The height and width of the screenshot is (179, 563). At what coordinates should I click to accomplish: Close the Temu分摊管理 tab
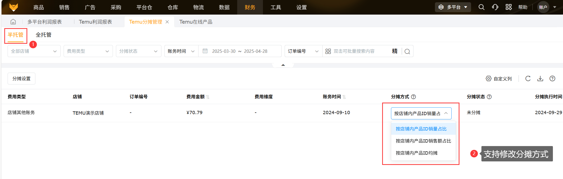[x=167, y=22]
